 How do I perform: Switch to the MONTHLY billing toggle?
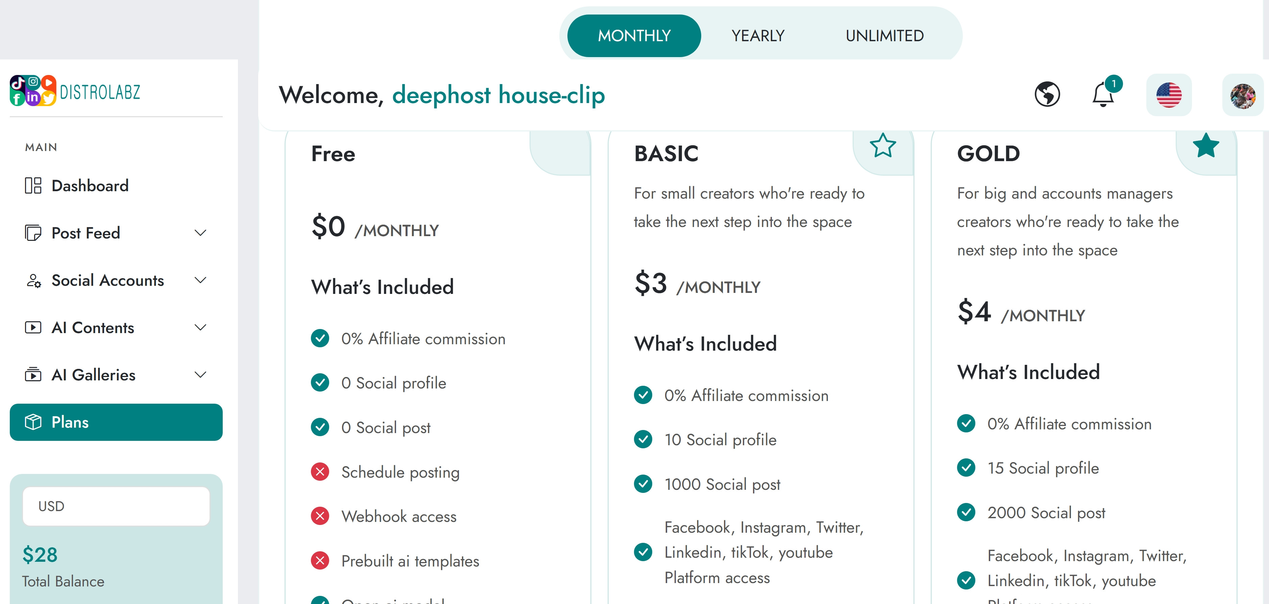(x=634, y=36)
